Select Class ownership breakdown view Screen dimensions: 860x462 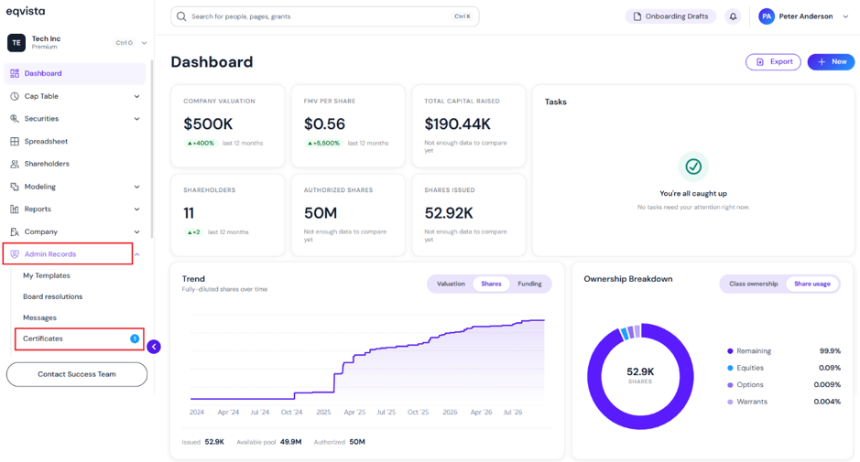point(753,284)
